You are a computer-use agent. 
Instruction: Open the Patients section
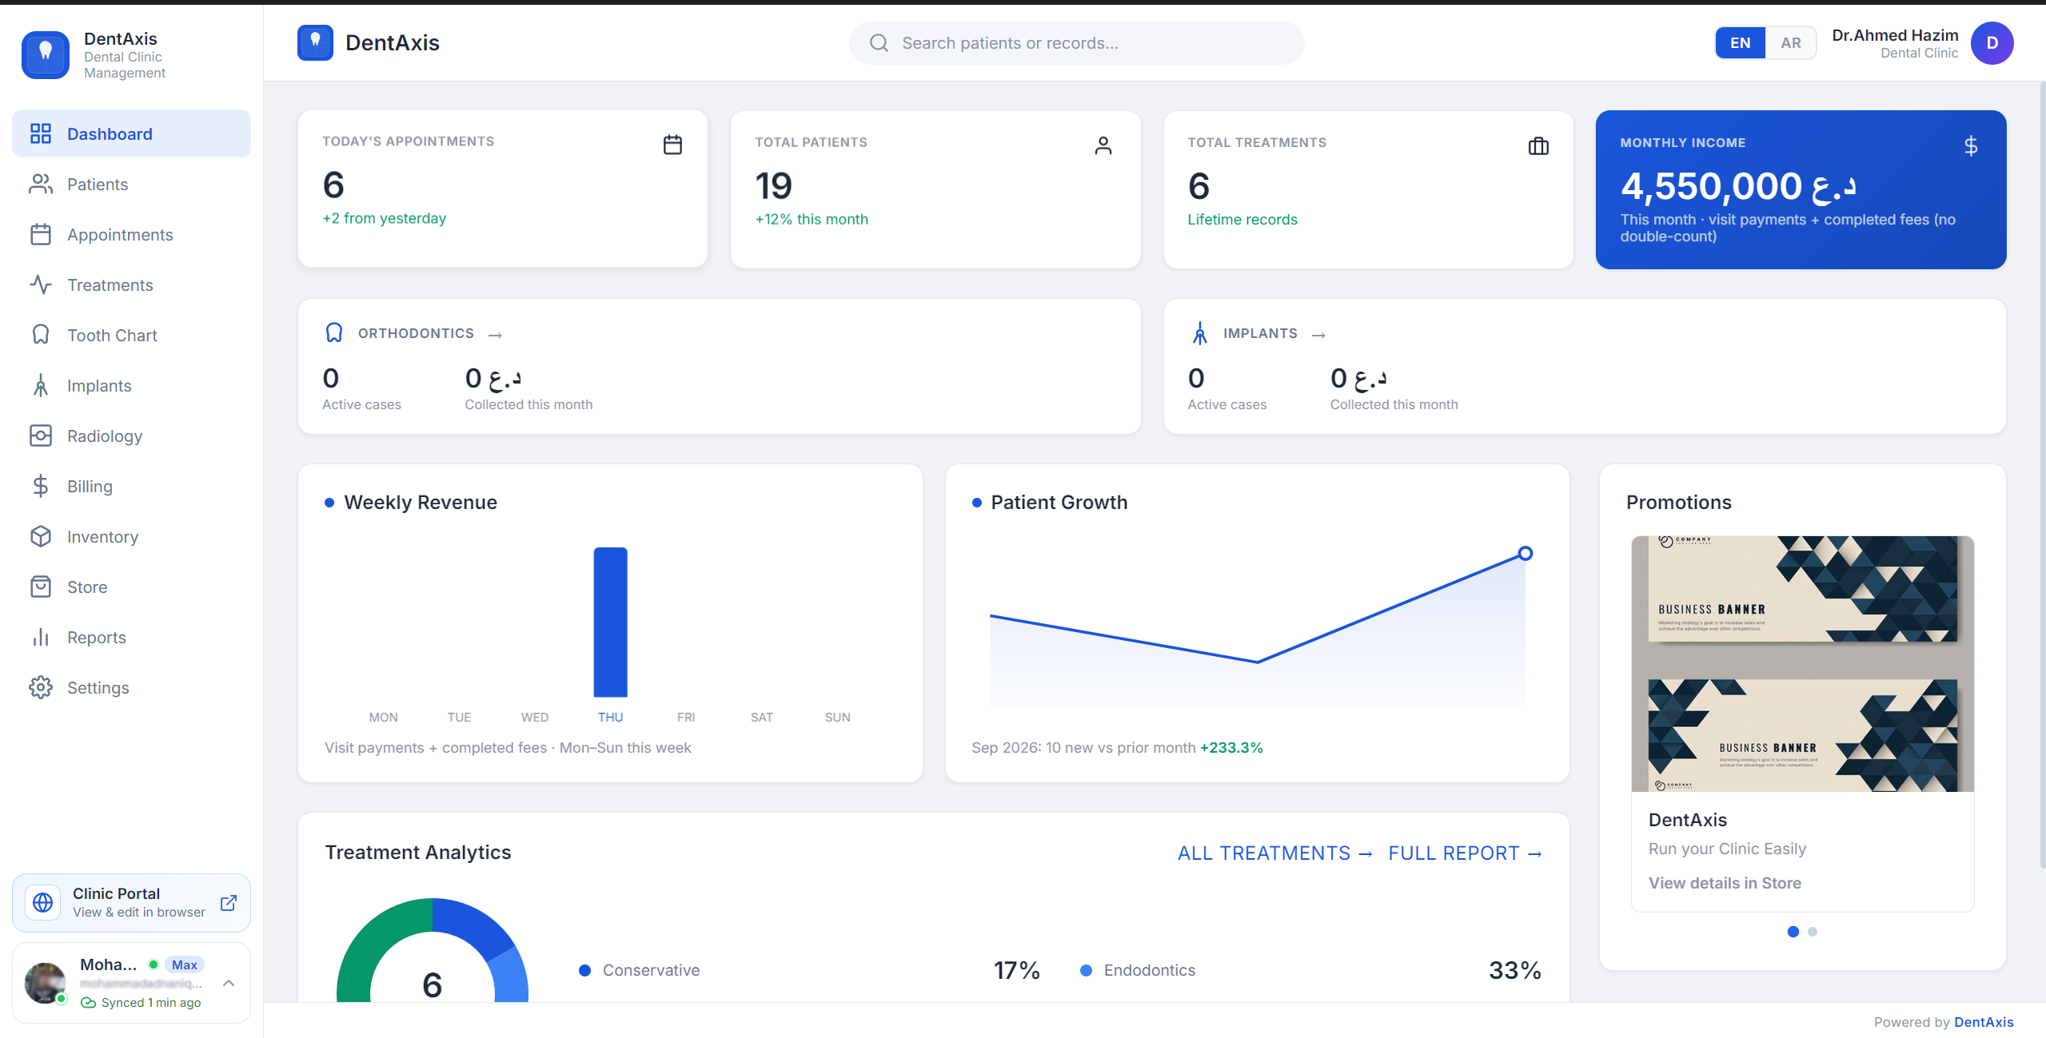[131, 184]
